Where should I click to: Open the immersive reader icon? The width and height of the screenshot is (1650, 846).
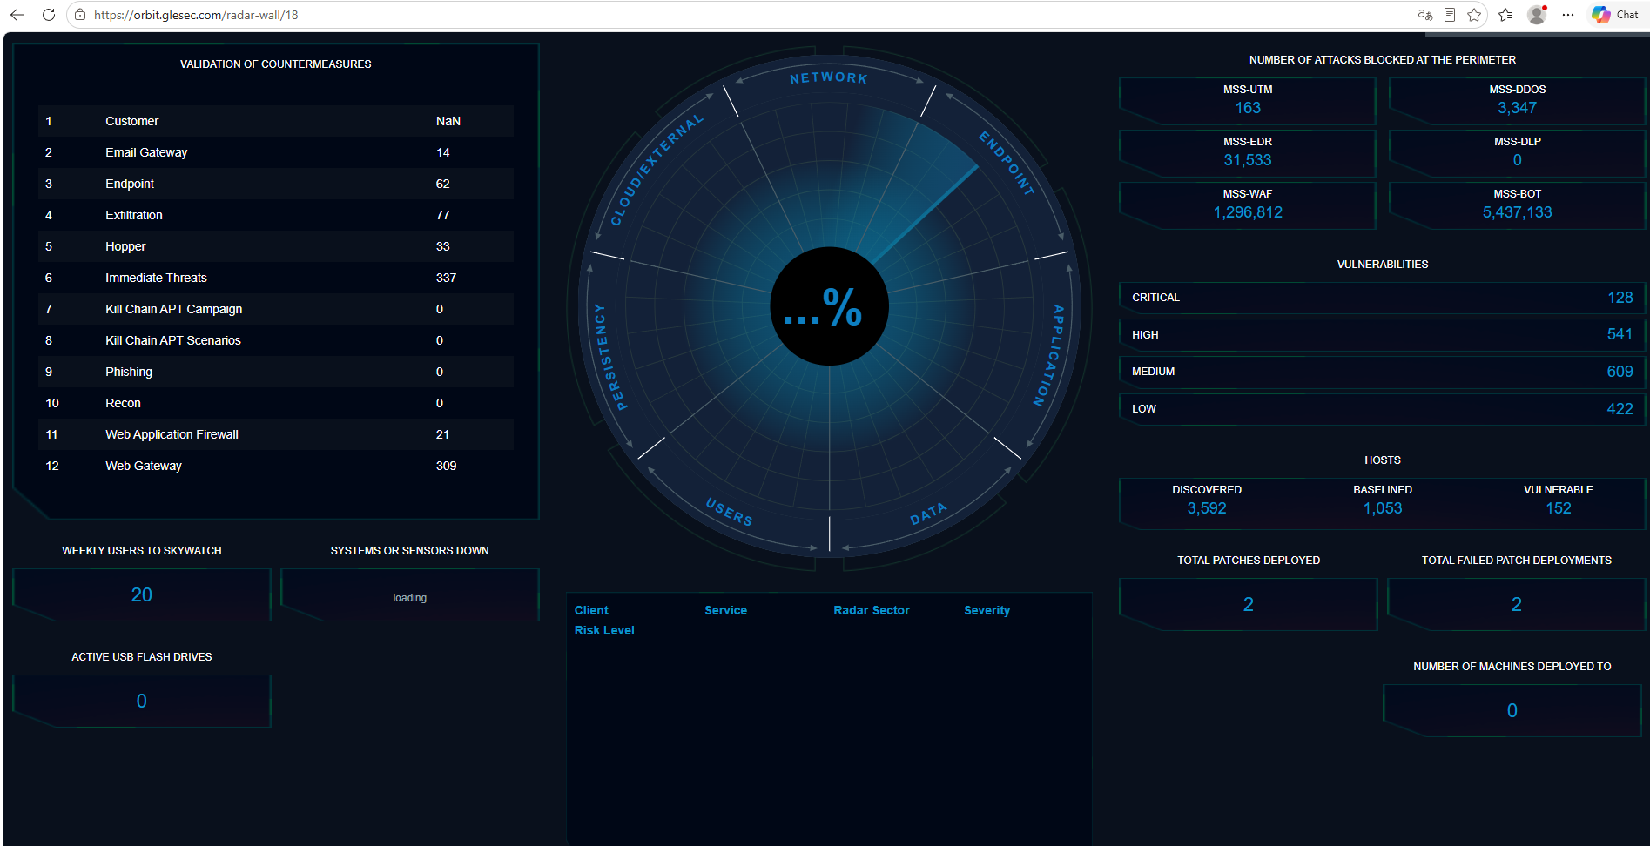(1450, 15)
